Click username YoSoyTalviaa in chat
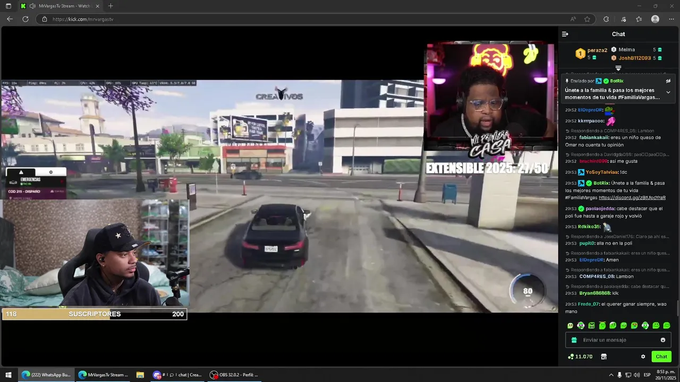 (602, 172)
